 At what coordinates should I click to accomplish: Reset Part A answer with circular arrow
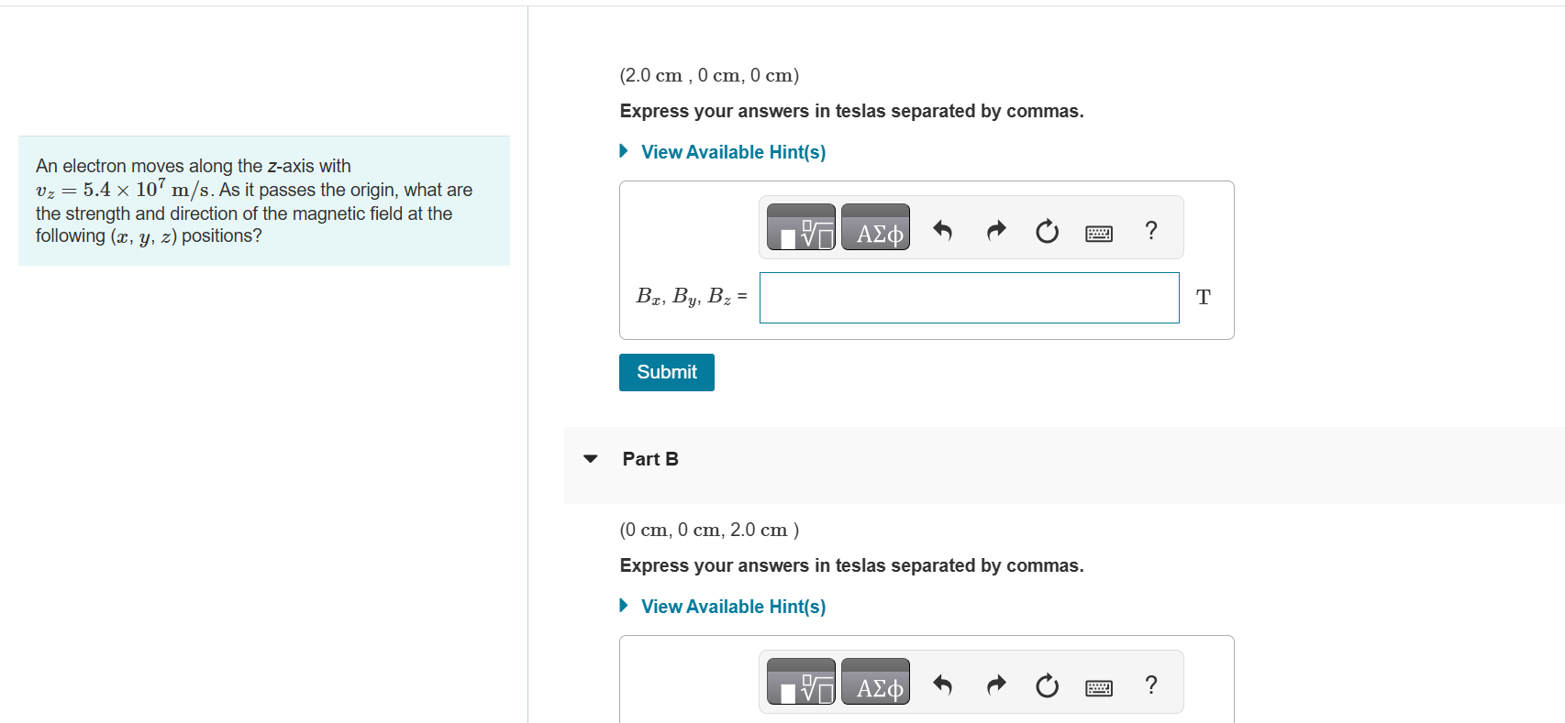point(1047,231)
